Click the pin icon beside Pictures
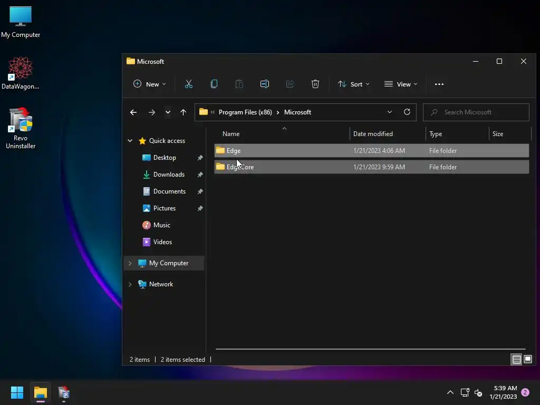 (200, 208)
